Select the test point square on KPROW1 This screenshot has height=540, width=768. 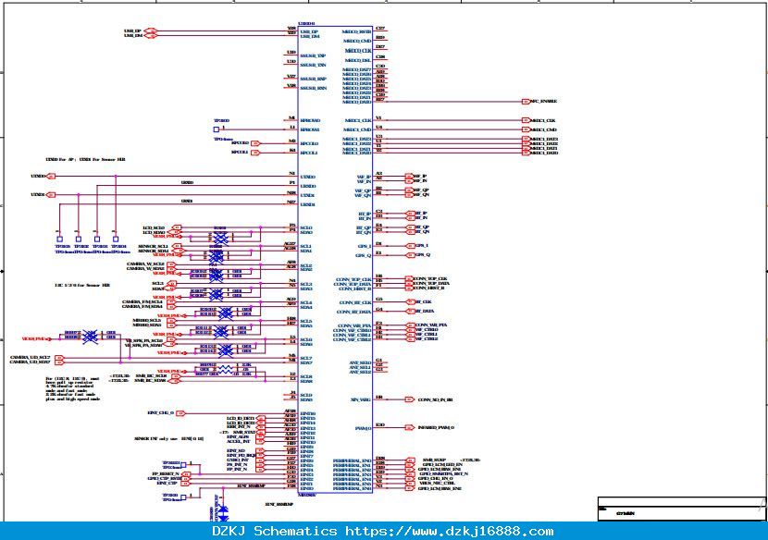point(216,129)
